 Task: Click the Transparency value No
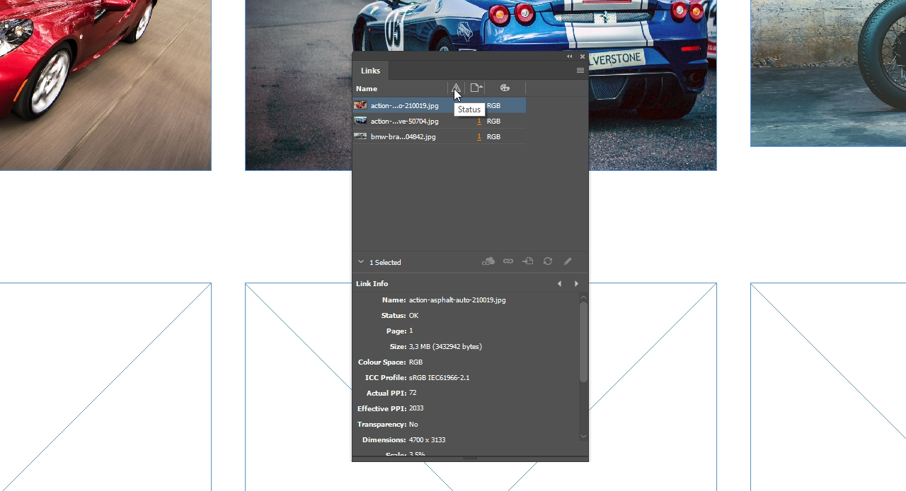(413, 424)
